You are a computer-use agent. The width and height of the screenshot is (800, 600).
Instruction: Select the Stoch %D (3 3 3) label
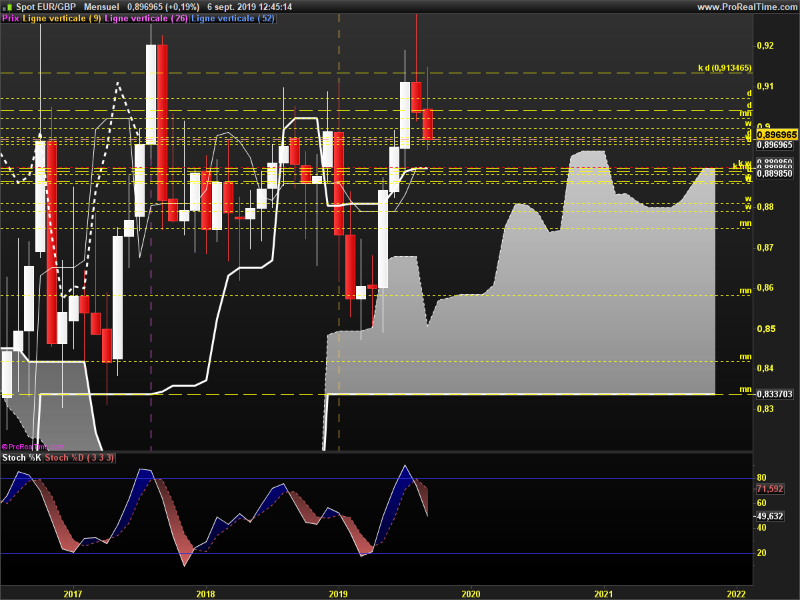[x=79, y=458]
